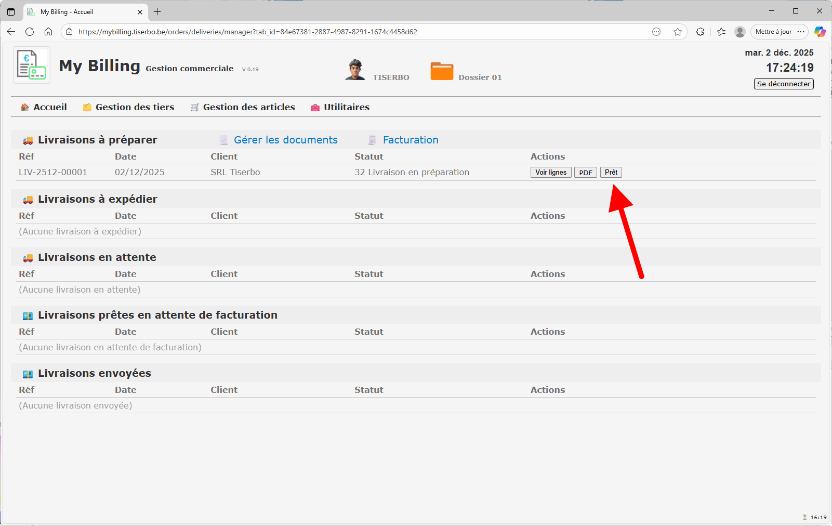Viewport: 832px width, 526px height.
Task: Open the Copilot icon in toolbar
Action: [820, 32]
